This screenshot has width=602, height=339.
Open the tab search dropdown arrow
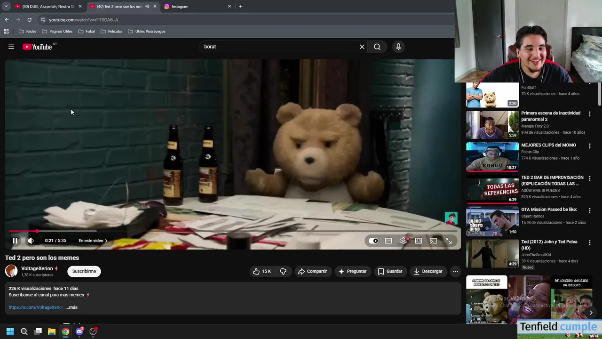[x=6, y=7]
